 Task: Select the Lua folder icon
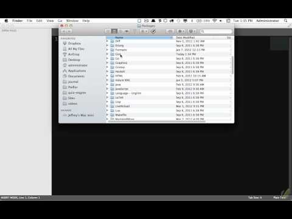coord(113,111)
